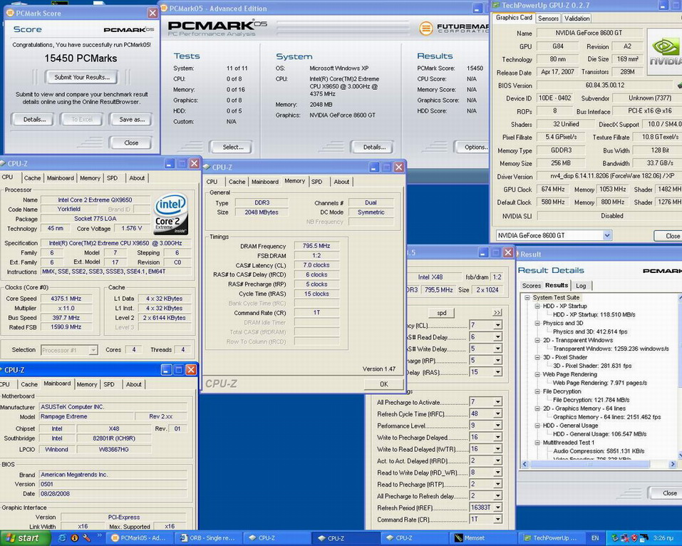Click the PCMark Score window title icon
Image resolution: width=682 pixels, height=546 pixels.
tap(10, 13)
